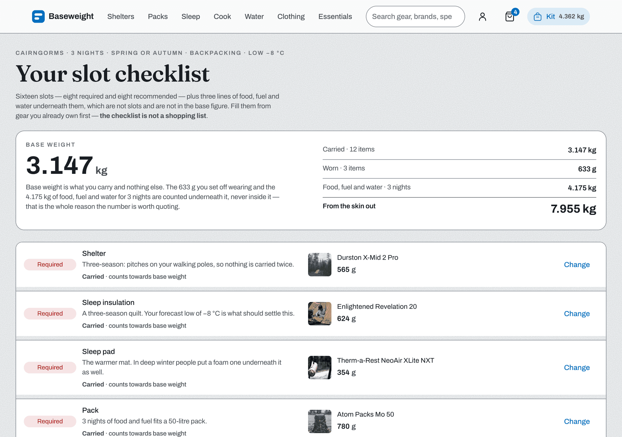
Task: Open the shopping cart icon
Action: point(510,17)
